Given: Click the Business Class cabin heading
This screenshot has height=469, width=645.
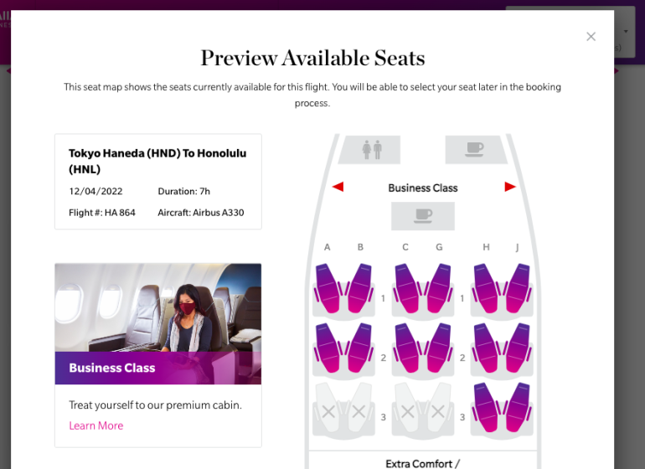Looking at the screenshot, I should [x=422, y=188].
